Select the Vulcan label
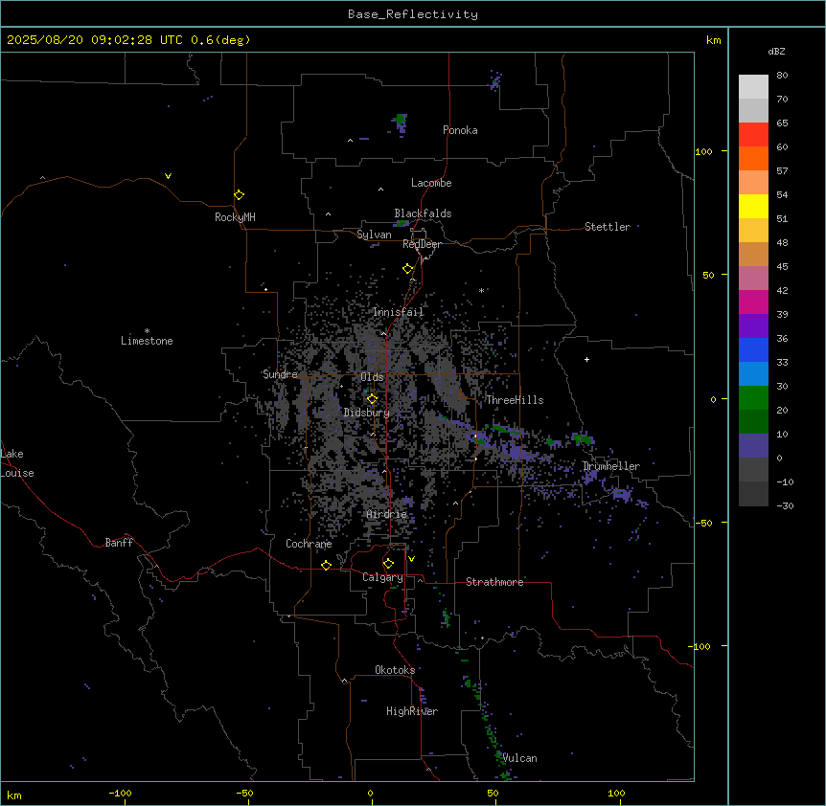826x806 pixels. point(520,758)
